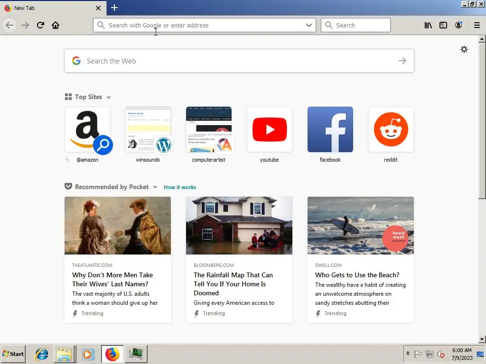486x364 pixels.
Task: Show hidden tray icons arrow
Action: coord(408,354)
